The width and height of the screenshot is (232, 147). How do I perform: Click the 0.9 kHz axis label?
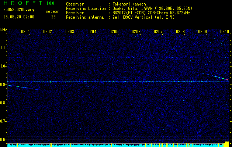point(3,85)
